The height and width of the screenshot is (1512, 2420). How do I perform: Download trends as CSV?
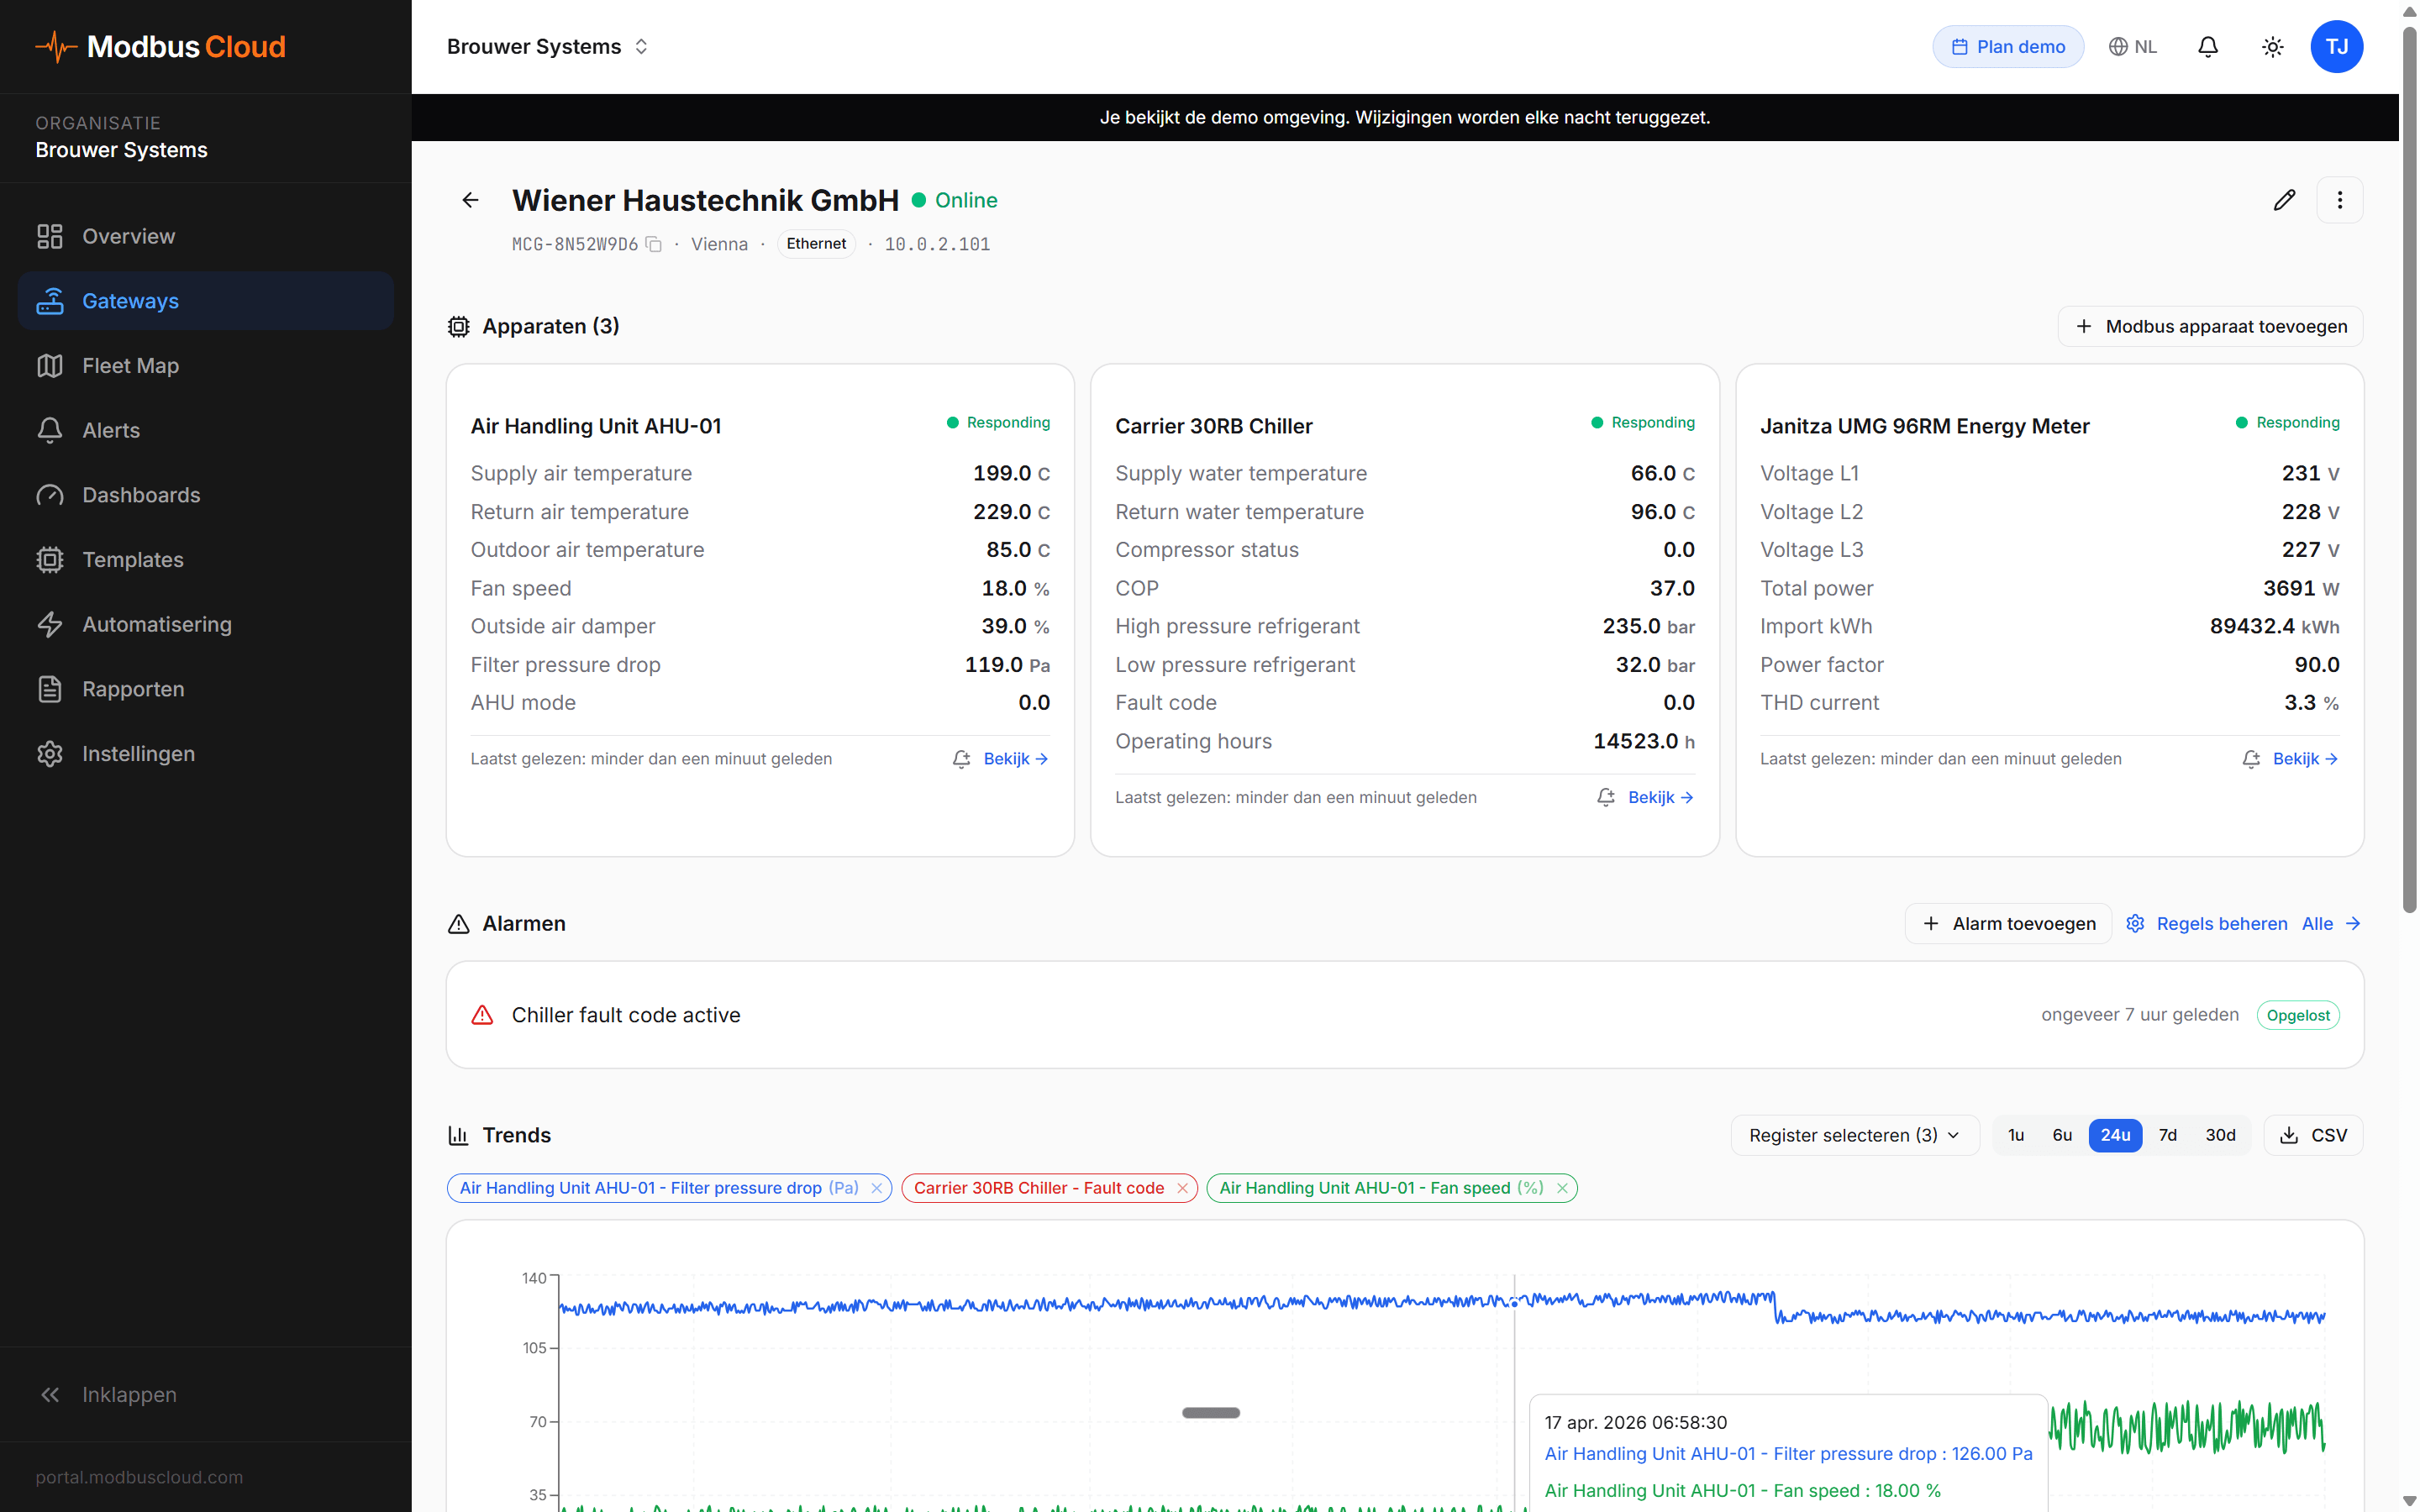pyautogui.click(x=2313, y=1135)
